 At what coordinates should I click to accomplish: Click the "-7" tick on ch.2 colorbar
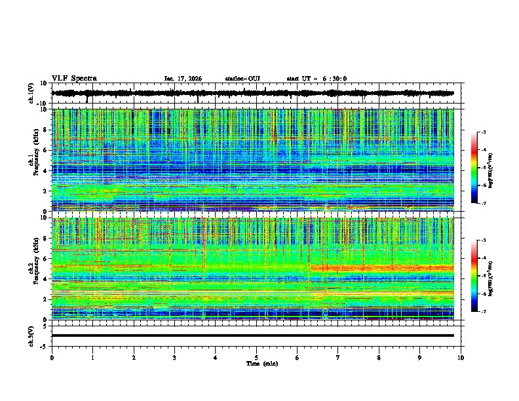click(483, 312)
